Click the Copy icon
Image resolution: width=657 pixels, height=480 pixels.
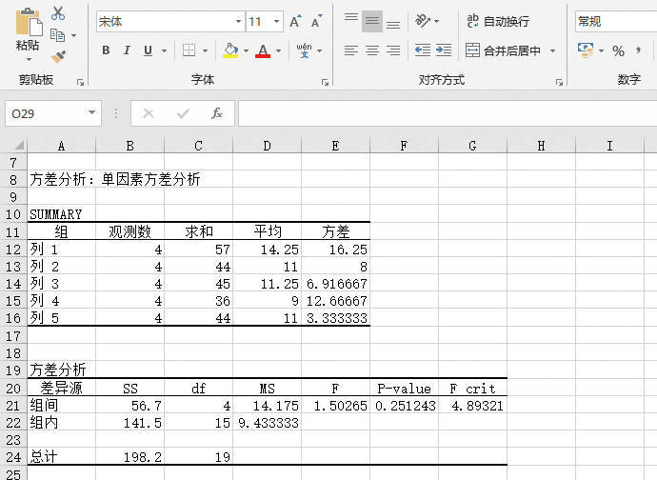click(57, 35)
